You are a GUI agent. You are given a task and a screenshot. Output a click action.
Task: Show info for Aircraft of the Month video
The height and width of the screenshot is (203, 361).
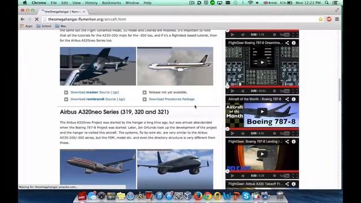click(x=293, y=99)
